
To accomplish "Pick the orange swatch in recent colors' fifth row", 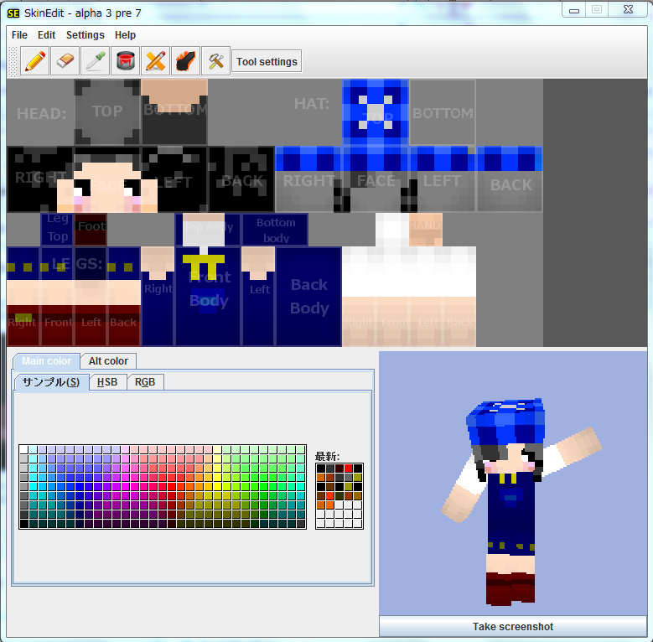I will click(329, 505).
